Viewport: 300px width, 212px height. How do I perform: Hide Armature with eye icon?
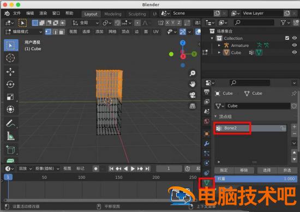(x=295, y=45)
